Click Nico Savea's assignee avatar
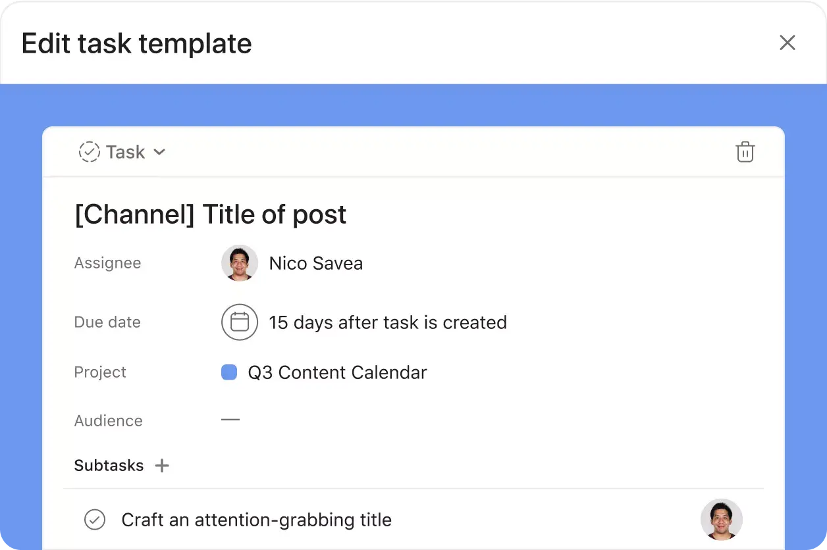 239,263
